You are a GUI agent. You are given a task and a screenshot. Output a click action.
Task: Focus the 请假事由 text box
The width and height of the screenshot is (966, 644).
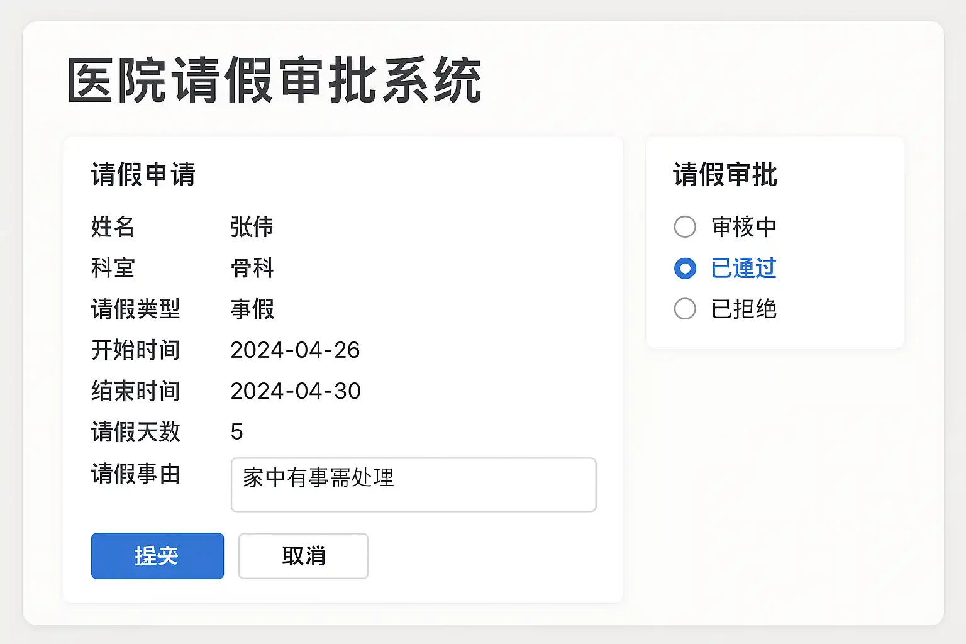click(413, 485)
